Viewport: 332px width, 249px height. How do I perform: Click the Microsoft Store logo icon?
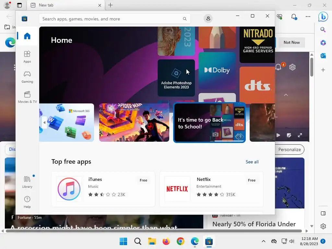[x=24, y=18]
